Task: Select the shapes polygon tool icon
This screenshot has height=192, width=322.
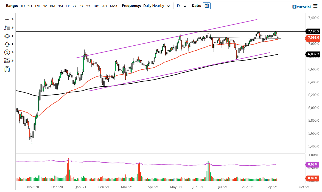Action: 7,36
